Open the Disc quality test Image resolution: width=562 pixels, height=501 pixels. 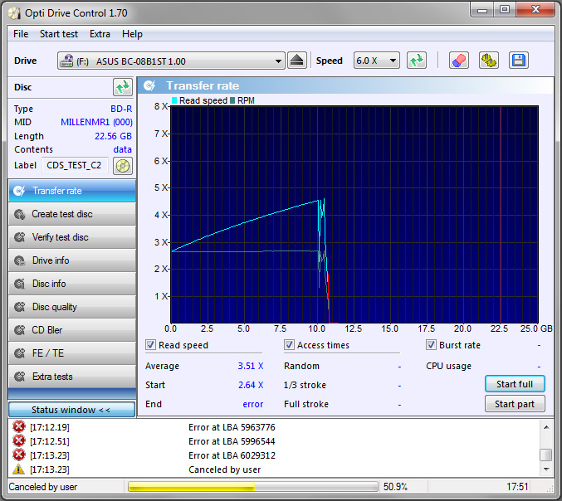(x=71, y=307)
